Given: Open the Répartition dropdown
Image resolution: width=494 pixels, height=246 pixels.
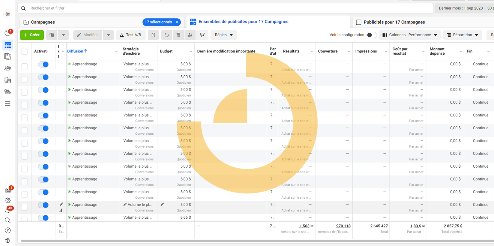Looking at the screenshot, I should point(463,35).
